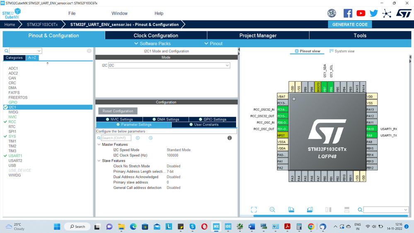
Task: Open Microsoft Word from taskbar
Action: [x=252, y=226]
